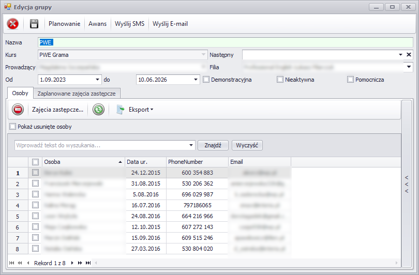Refresh list with green circular arrows icon

click(98, 110)
